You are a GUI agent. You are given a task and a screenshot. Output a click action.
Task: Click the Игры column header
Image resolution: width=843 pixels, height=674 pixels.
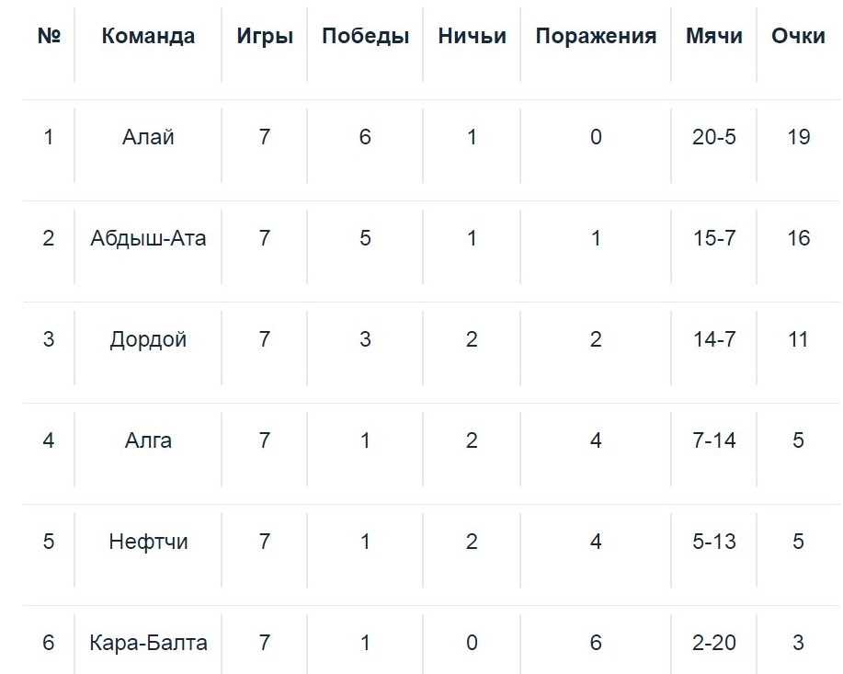point(265,36)
